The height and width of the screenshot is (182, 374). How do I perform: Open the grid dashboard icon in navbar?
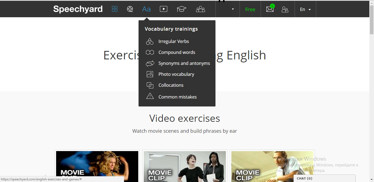(x=115, y=9)
